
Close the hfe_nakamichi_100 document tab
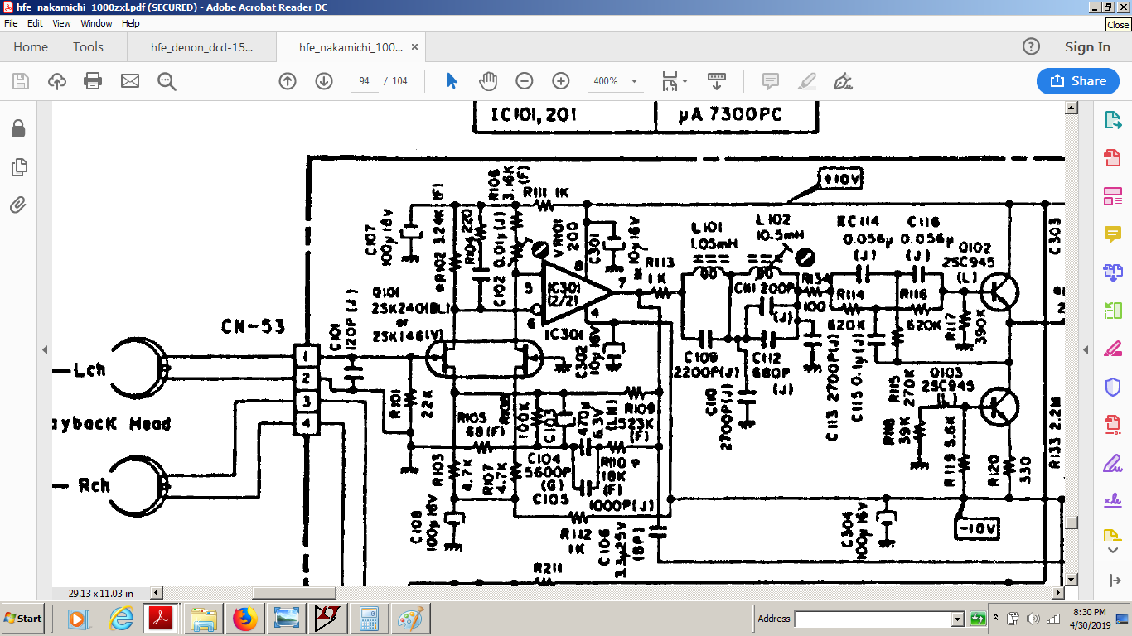click(415, 47)
